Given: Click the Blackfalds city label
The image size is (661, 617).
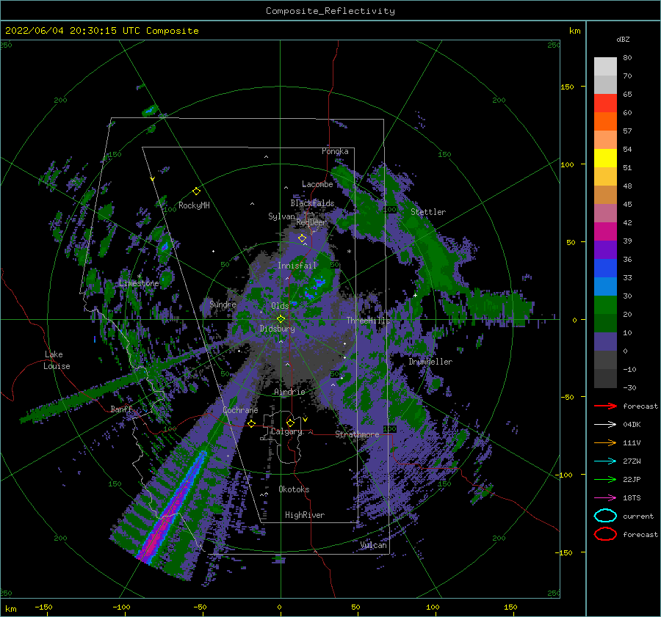Looking at the screenshot, I should (312, 203).
